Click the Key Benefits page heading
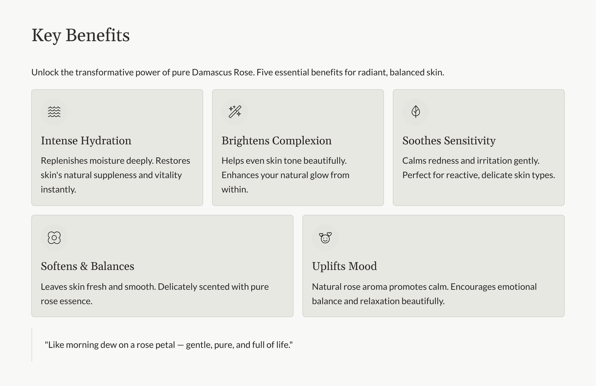This screenshot has height=386, width=596. (x=80, y=35)
